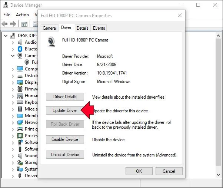
Task: Click the Processors chip icon
Action: [x=20, y=136]
